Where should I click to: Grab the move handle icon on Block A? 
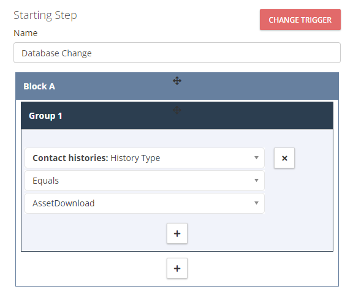177,81
